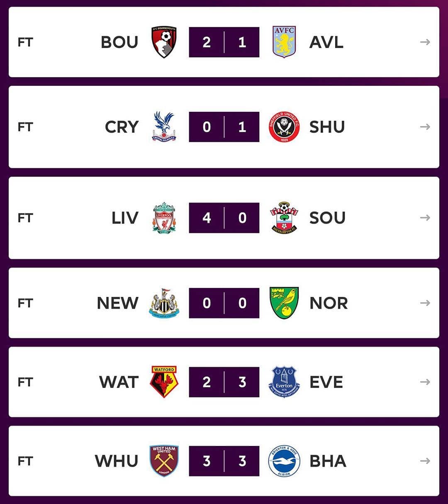Open CRY vs SHU match details arrow
Viewport: 448px width, 504px height.
click(425, 127)
